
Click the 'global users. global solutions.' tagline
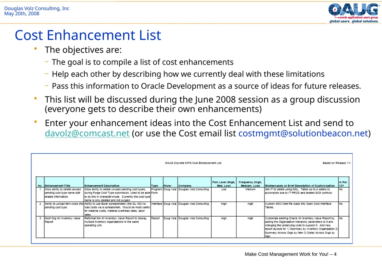pos(354,21)
